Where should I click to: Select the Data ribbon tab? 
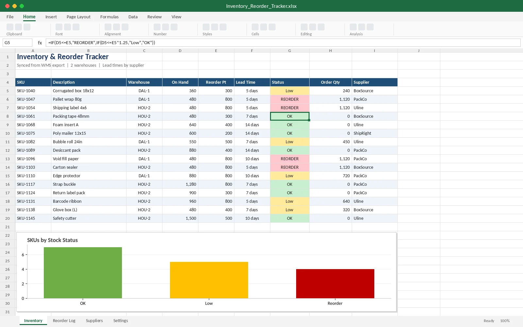[133, 17]
